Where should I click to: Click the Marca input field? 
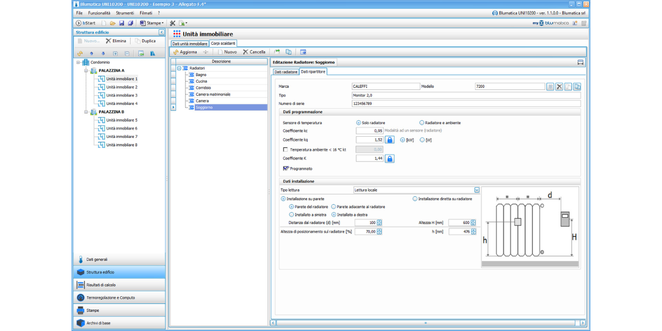point(386,87)
